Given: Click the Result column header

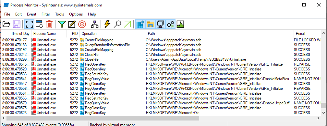Looking at the screenshot, I should pos(307,33).
